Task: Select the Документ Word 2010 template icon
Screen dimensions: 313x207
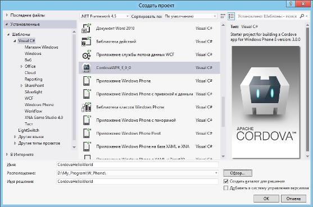Action: tap(86, 28)
